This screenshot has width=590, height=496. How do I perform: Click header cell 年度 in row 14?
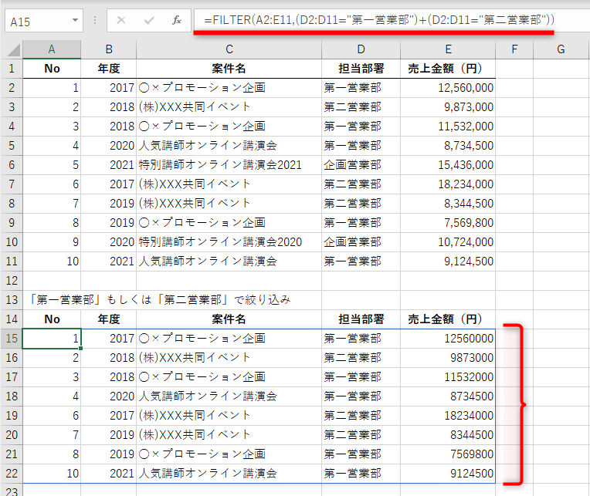pos(109,319)
